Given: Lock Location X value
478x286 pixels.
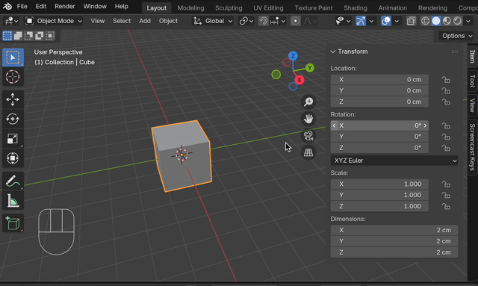Looking at the screenshot, I should coord(446,80).
